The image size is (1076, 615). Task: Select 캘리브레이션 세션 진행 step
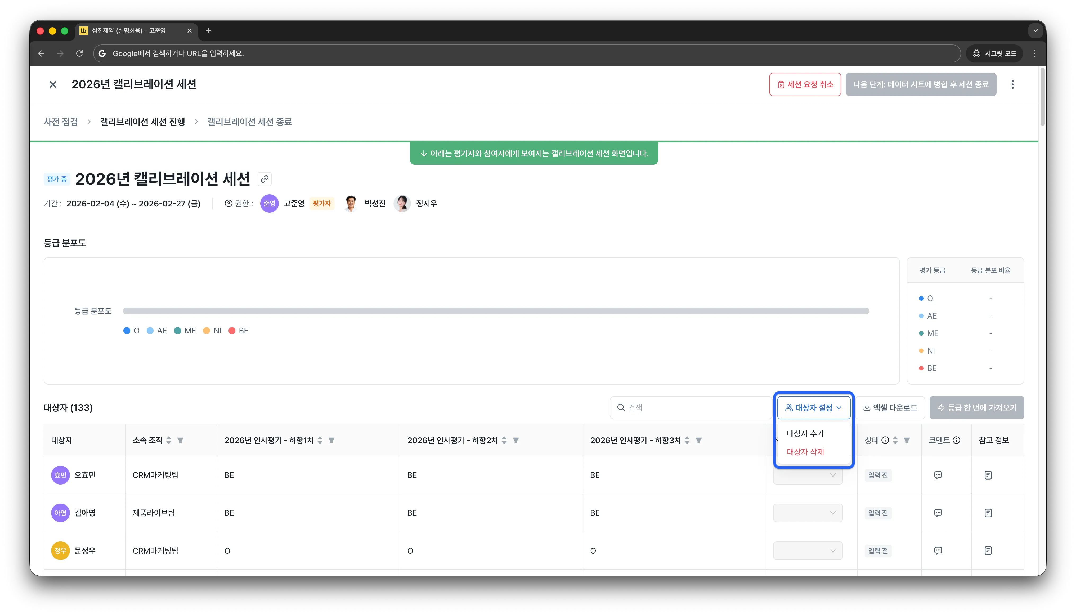point(142,122)
